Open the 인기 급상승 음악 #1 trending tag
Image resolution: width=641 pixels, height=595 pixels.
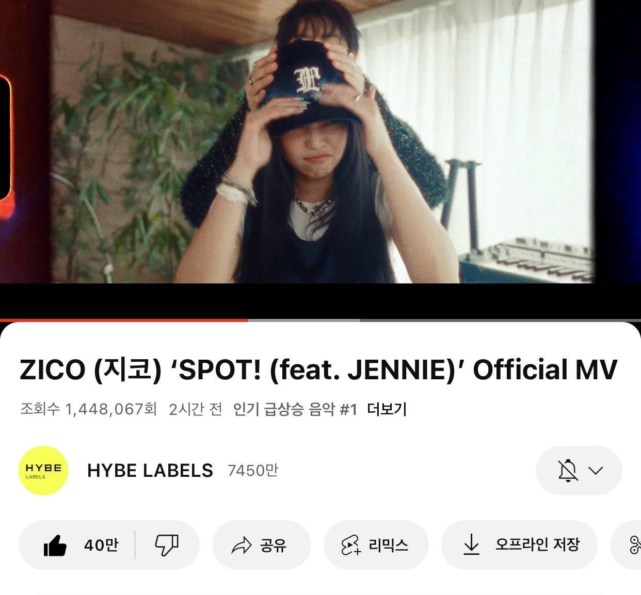tap(295, 409)
